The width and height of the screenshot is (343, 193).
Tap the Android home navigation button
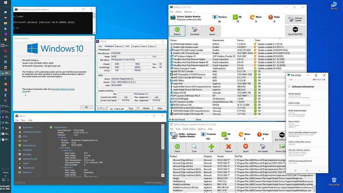(x=307, y=170)
